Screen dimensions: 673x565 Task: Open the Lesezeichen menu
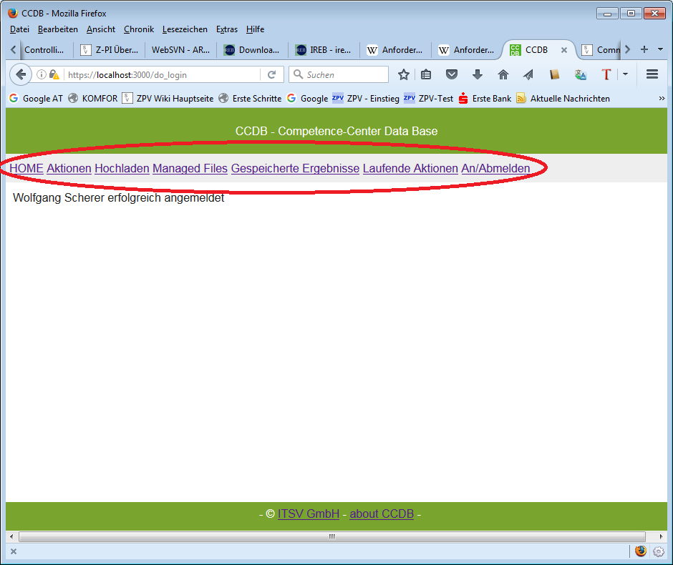pyautogui.click(x=185, y=29)
